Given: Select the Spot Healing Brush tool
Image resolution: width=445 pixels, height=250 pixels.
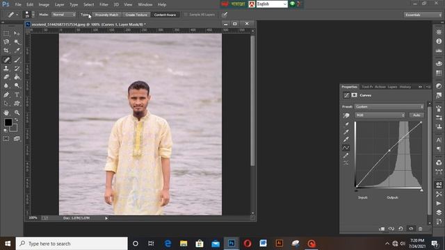Looking at the screenshot, I should coord(6,60).
